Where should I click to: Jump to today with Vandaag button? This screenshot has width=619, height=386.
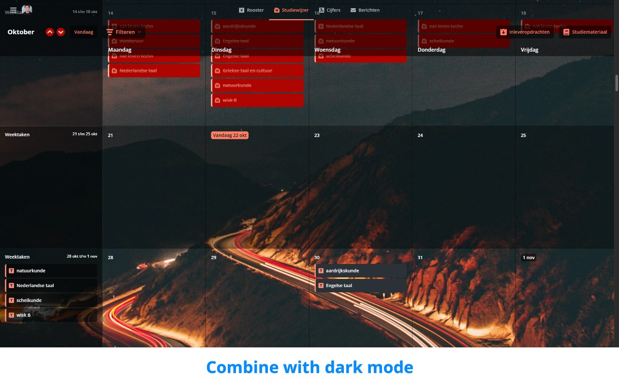84,32
